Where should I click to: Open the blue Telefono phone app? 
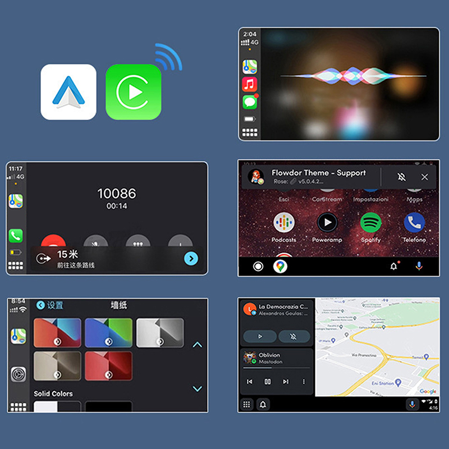click(x=414, y=222)
